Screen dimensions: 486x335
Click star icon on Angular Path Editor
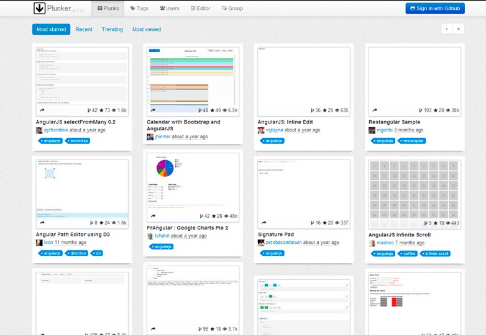click(x=101, y=223)
